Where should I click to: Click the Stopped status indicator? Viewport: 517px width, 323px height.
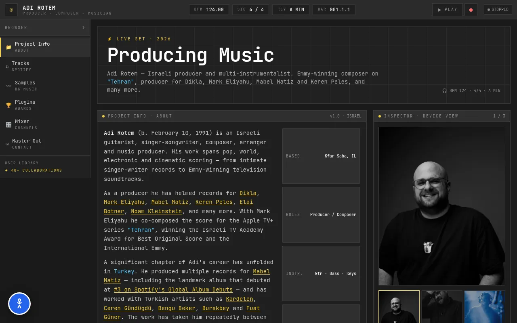click(498, 10)
